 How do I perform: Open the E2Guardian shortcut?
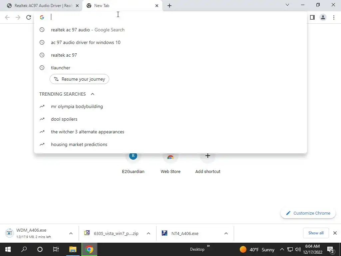coord(133,163)
